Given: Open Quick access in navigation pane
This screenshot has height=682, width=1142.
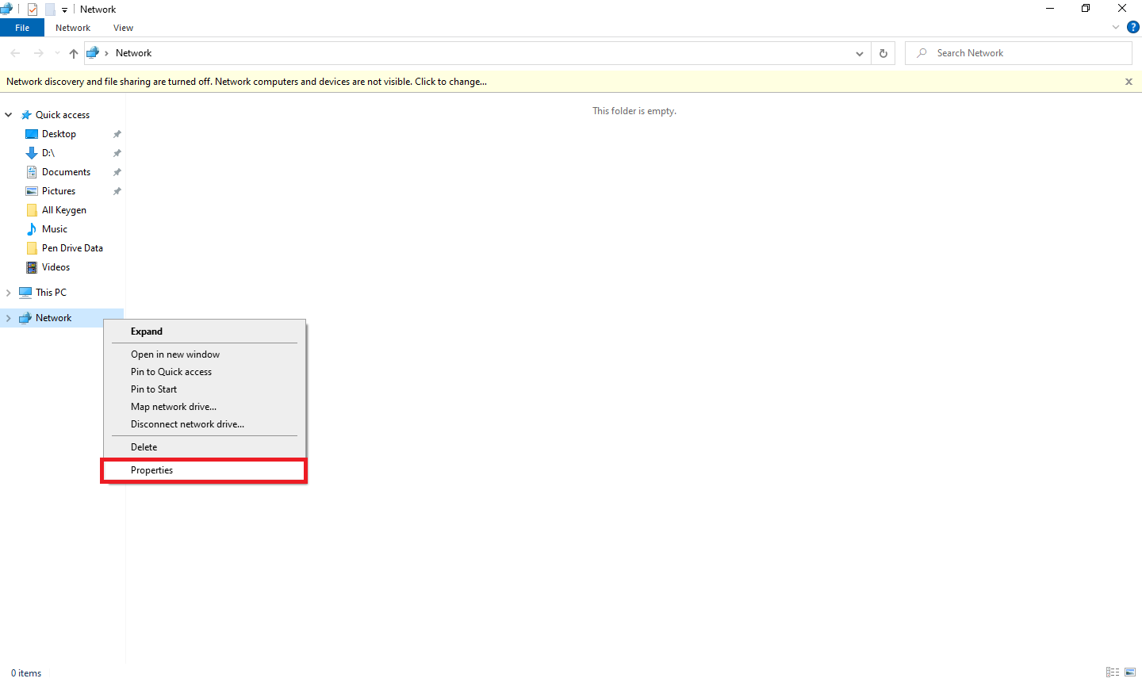Looking at the screenshot, I should [63, 115].
